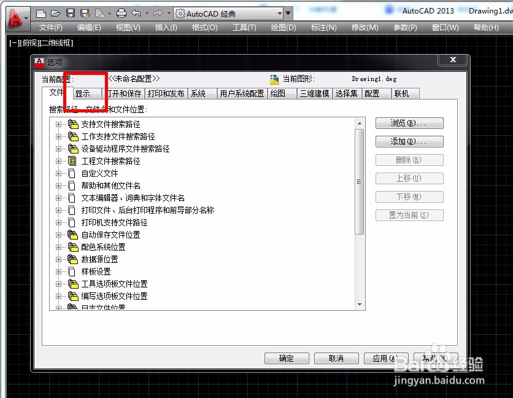The image size is (513, 398).
Task: Click the scrollbar down arrow in search paths list
Action: pyautogui.click(x=360, y=304)
